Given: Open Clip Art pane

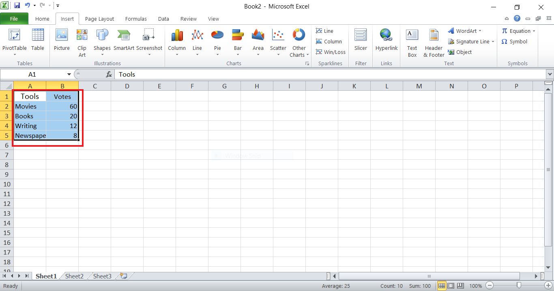Looking at the screenshot, I should (82, 43).
